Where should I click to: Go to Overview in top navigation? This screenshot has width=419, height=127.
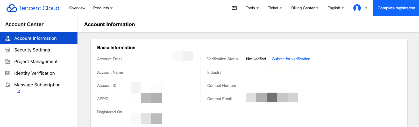77,8
